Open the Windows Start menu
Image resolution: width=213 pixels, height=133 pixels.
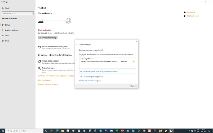coord(3,131)
